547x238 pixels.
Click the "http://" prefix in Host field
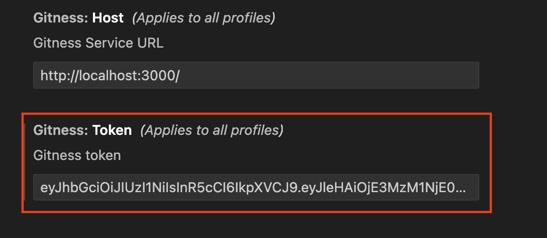pyautogui.click(x=58, y=75)
